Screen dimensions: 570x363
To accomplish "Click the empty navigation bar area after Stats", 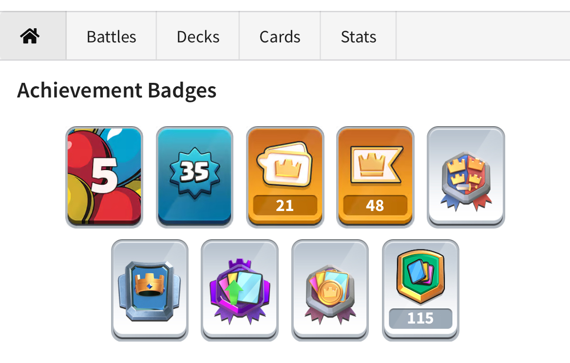I will tap(483, 36).
